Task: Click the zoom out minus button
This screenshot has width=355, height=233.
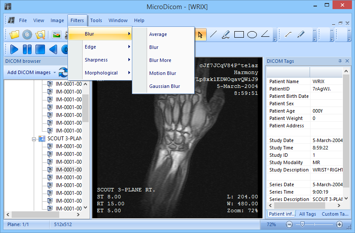Action: pyautogui.click(x=289, y=224)
